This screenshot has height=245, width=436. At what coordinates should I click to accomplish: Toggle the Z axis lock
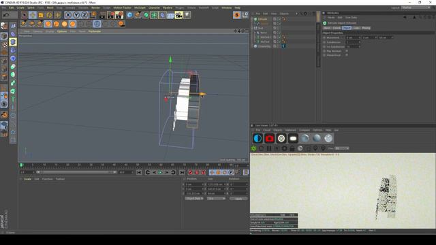(x=84, y=15)
